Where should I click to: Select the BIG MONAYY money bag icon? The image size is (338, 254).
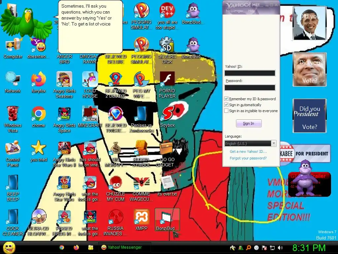pyautogui.click(x=116, y=154)
